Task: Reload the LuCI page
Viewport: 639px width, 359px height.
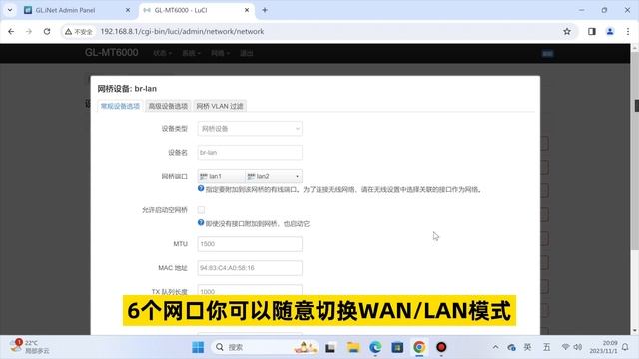Action: click(47, 31)
